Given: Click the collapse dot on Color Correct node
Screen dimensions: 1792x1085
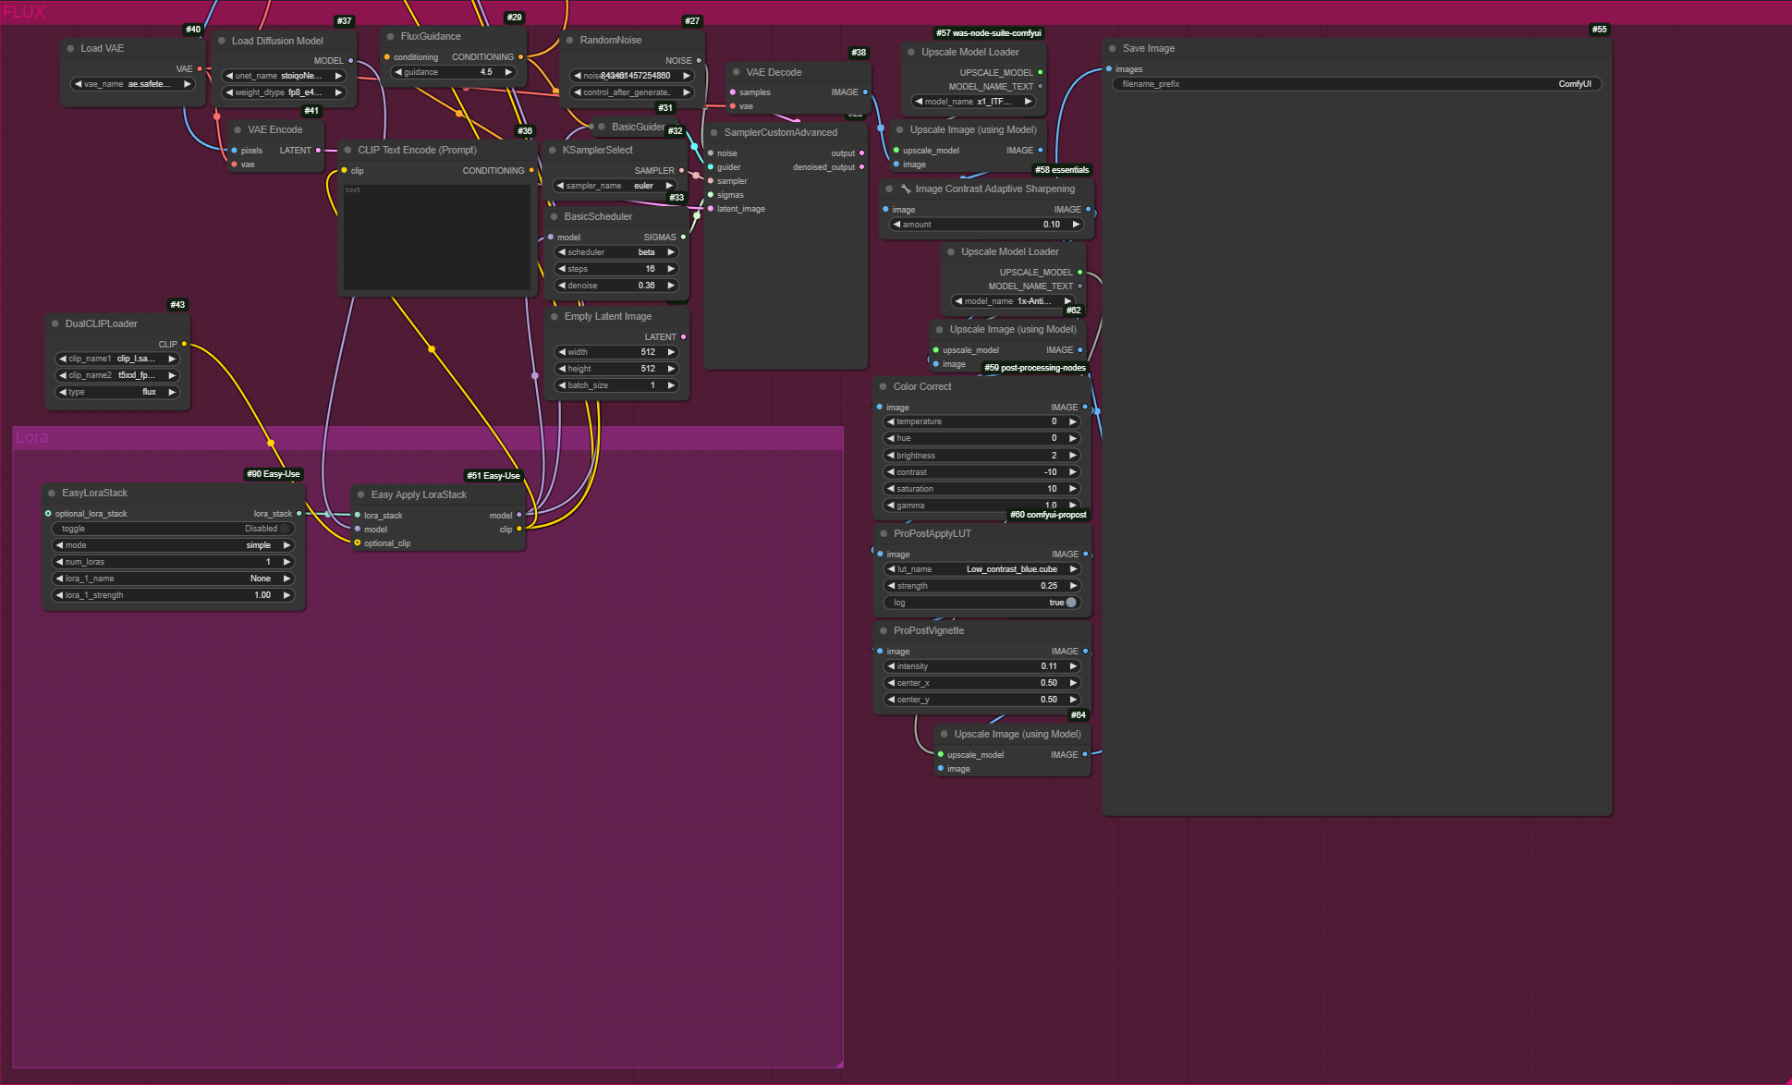Looking at the screenshot, I should 884,387.
